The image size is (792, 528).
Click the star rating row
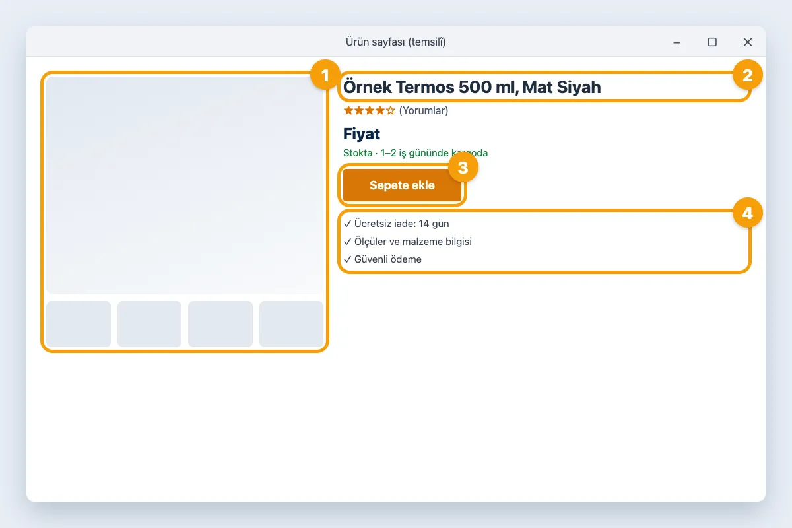tap(370, 110)
